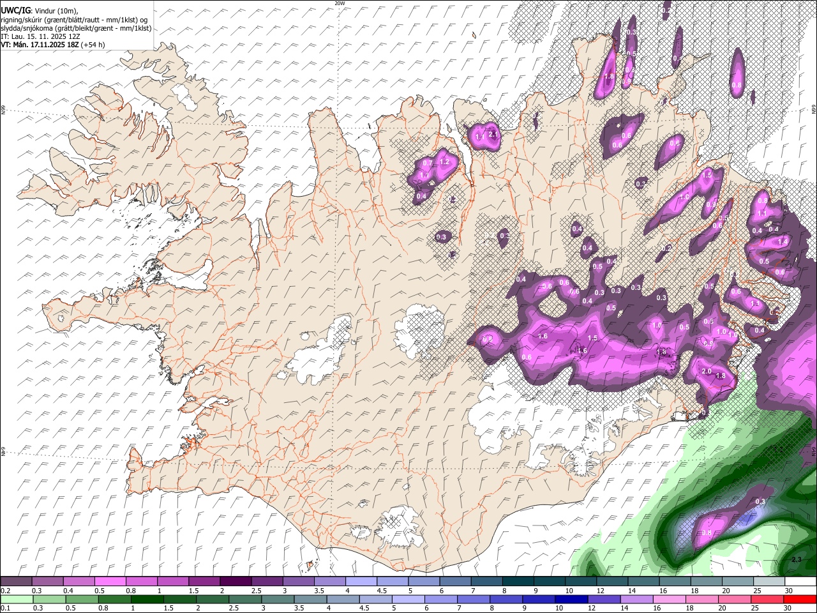Click the 'slydda/snjókoma' legend description line
The width and height of the screenshot is (817, 613).
(x=76, y=28)
